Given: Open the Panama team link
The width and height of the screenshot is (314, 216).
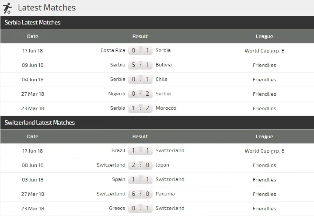Looking at the screenshot, I should pos(165,194).
